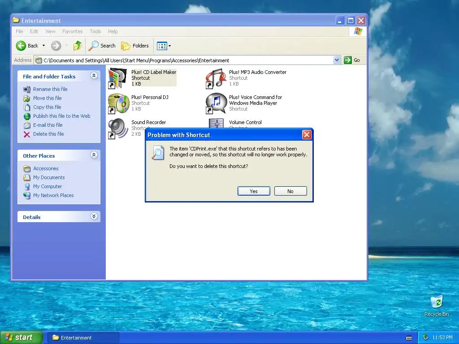Click Rename this file

point(50,89)
